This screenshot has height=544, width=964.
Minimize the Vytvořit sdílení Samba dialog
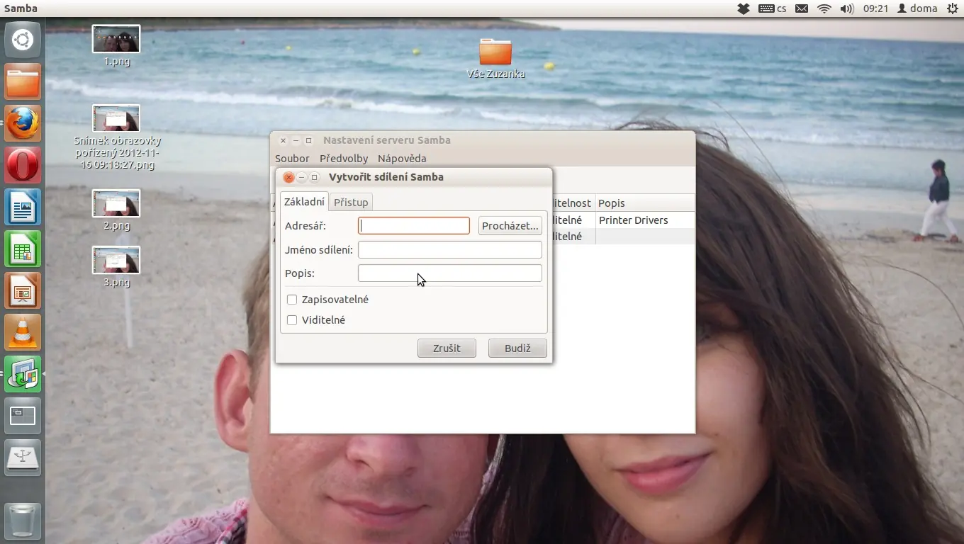301,177
